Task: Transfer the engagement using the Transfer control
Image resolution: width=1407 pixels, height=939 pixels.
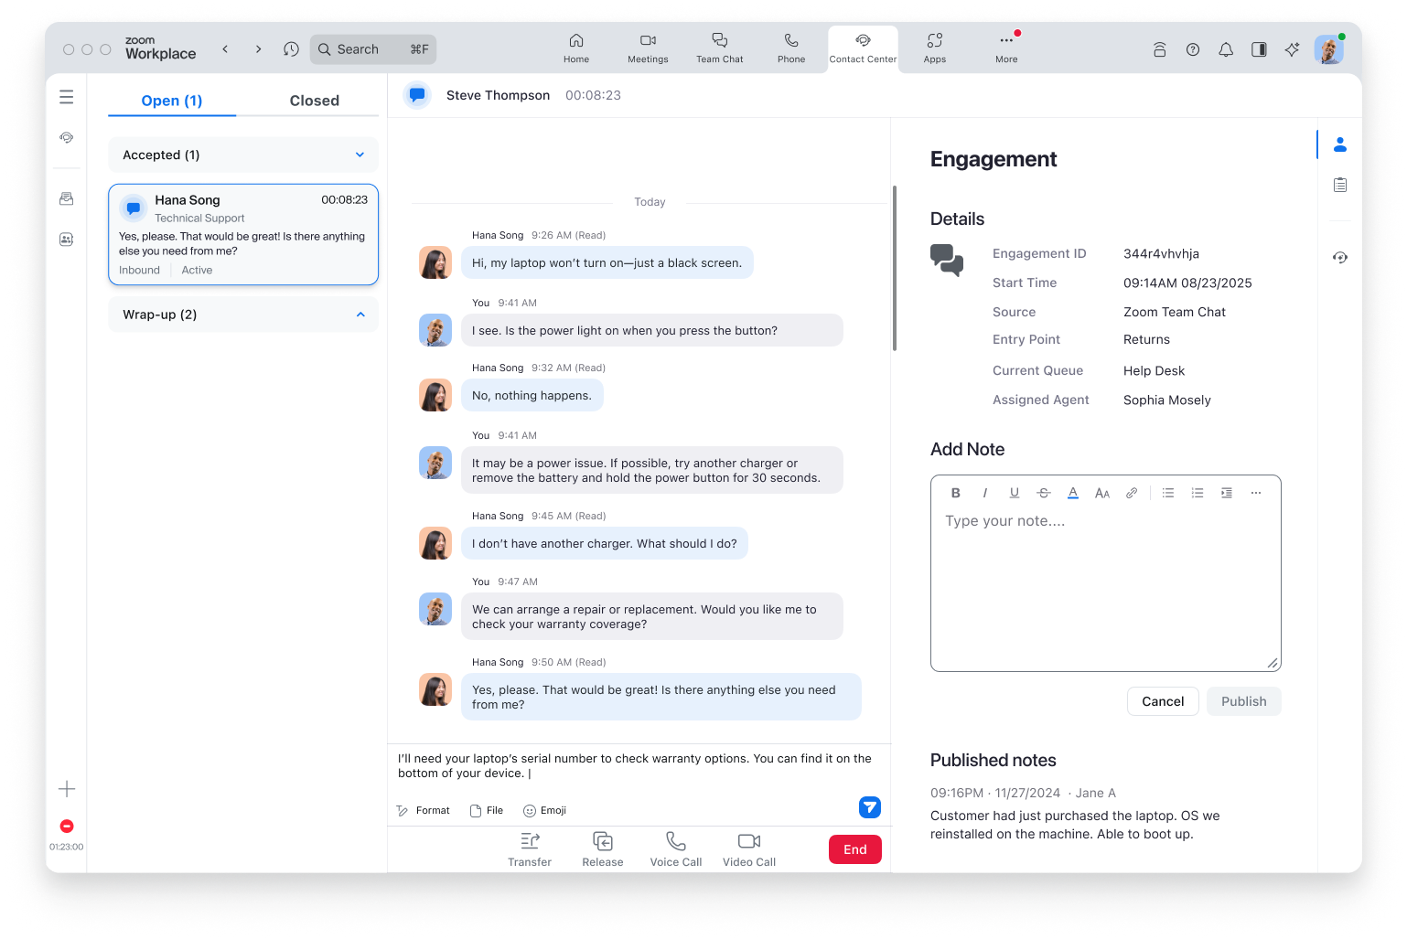Action: coord(530,848)
